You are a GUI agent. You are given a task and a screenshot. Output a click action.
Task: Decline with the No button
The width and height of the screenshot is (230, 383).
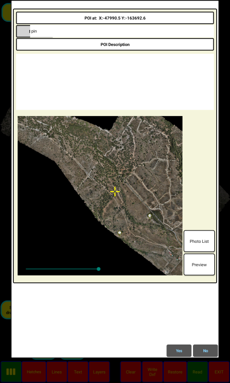205,351
